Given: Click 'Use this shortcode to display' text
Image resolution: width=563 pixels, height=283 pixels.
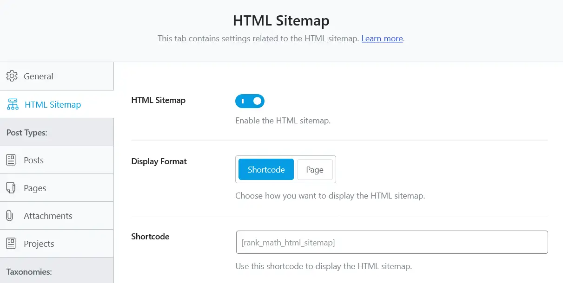Looking at the screenshot, I should pyautogui.click(x=290, y=266).
